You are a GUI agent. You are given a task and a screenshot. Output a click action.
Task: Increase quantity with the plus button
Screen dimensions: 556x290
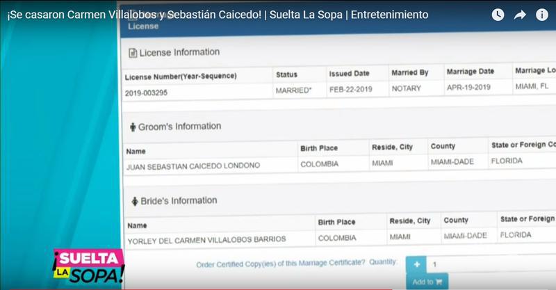click(416, 264)
